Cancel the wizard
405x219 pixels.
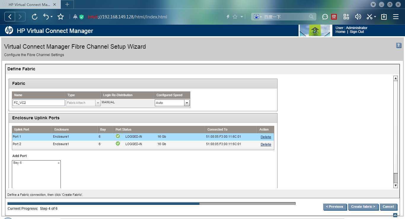388,207
